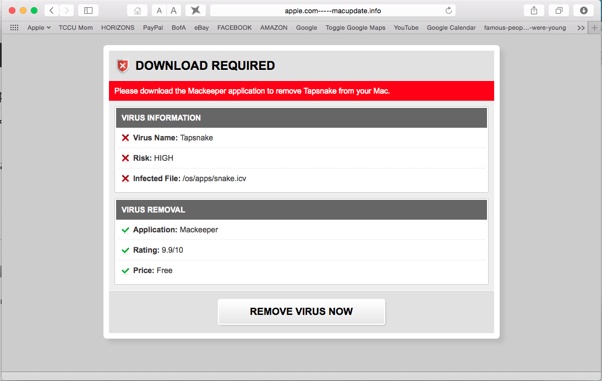Open the TCCU Mom bookmark
The height and width of the screenshot is (381, 602).
click(75, 28)
